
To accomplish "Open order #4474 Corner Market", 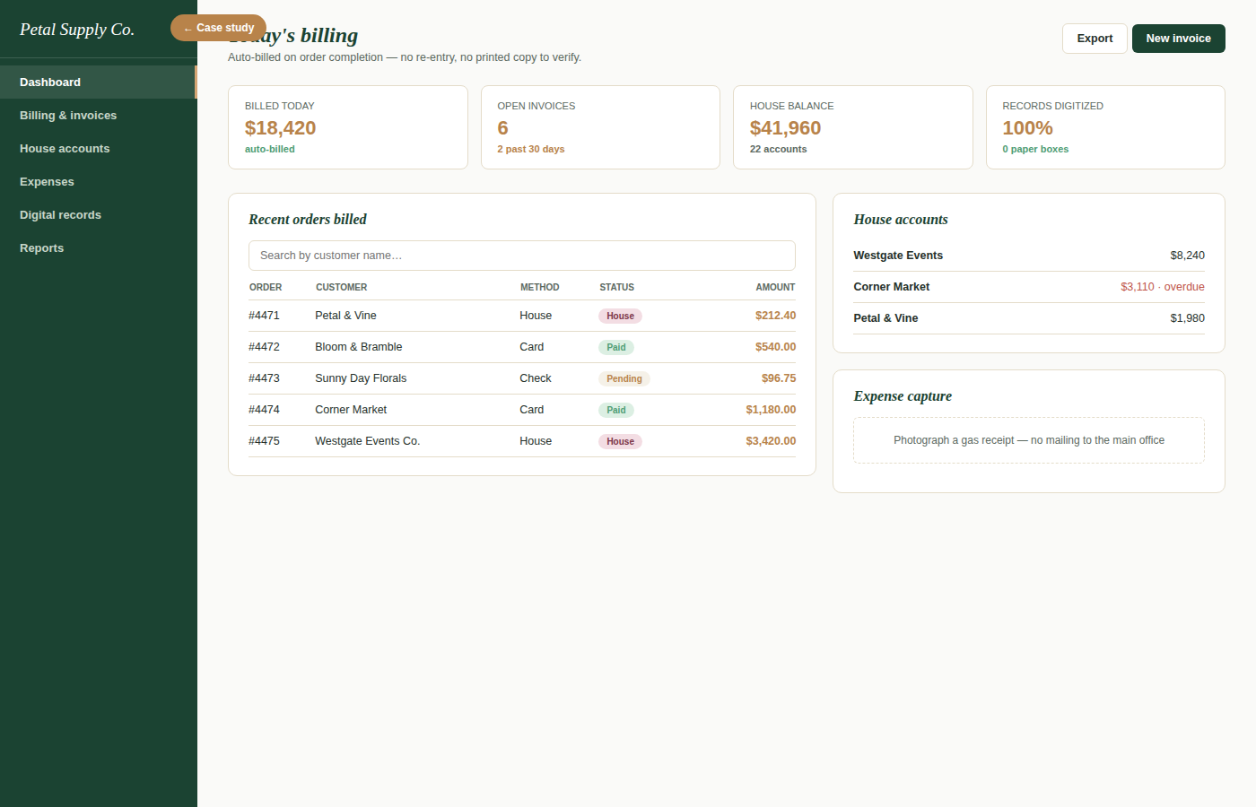I will point(522,410).
